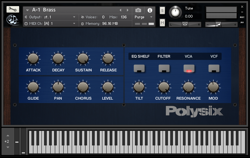This screenshot has width=250, height=158.
Task: Open the Purge dropdown menu
Action: click(143, 17)
